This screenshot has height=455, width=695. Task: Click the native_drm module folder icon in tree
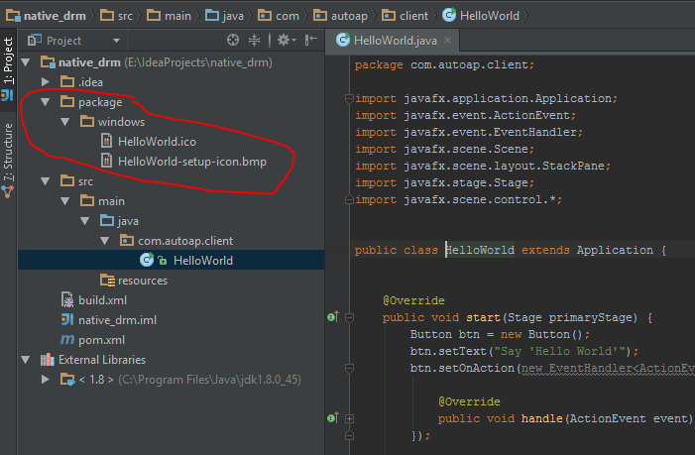[x=48, y=62]
